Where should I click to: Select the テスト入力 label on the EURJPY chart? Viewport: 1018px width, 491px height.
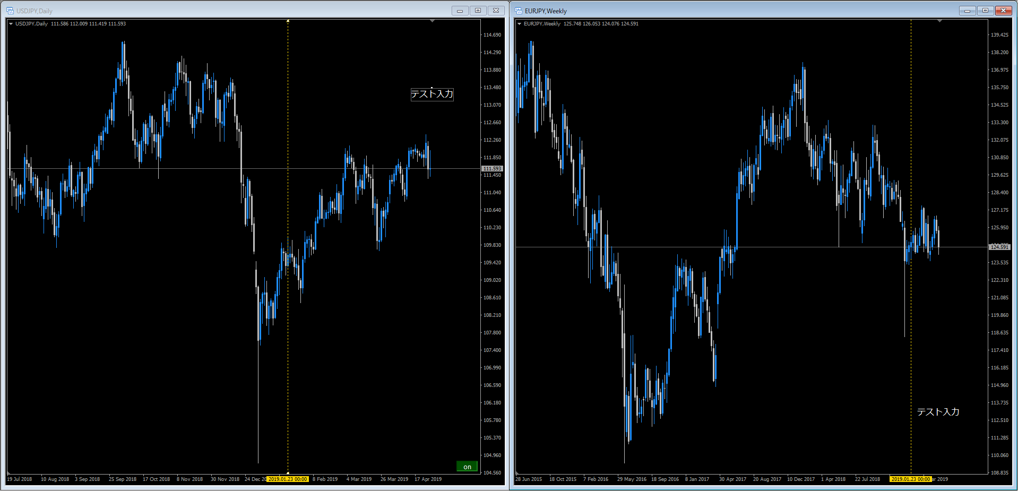pyautogui.click(x=938, y=412)
